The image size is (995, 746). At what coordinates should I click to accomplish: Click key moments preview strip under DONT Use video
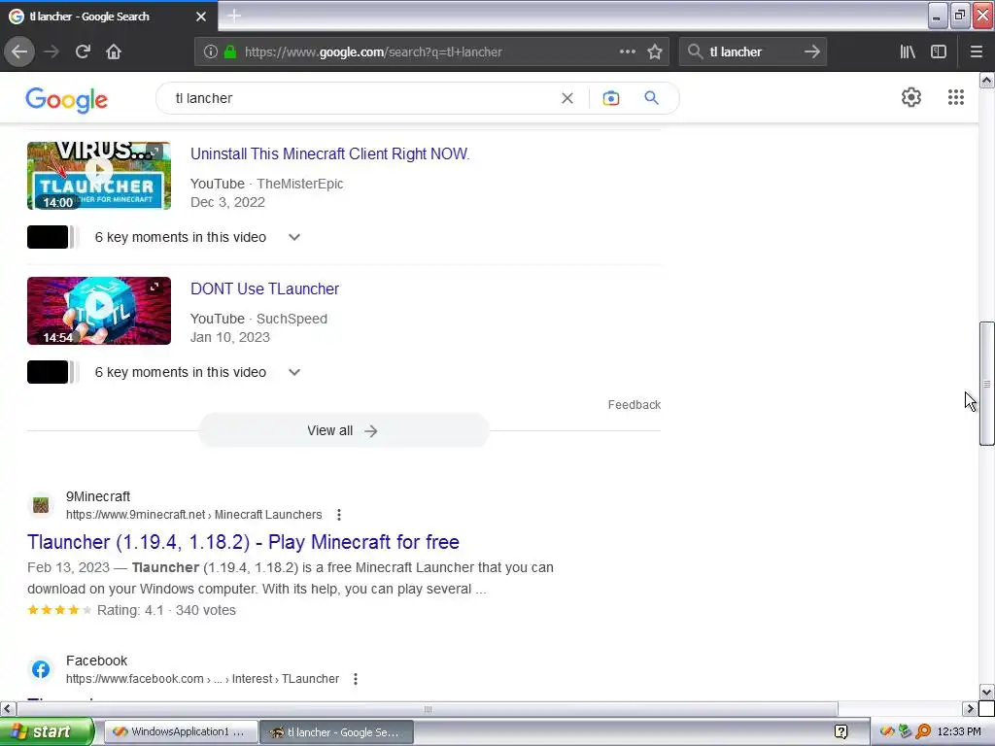tap(53, 372)
